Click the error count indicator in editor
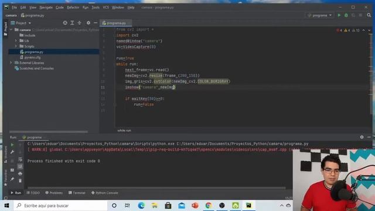The width and height of the screenshot is (375, 211). [339, 30]
